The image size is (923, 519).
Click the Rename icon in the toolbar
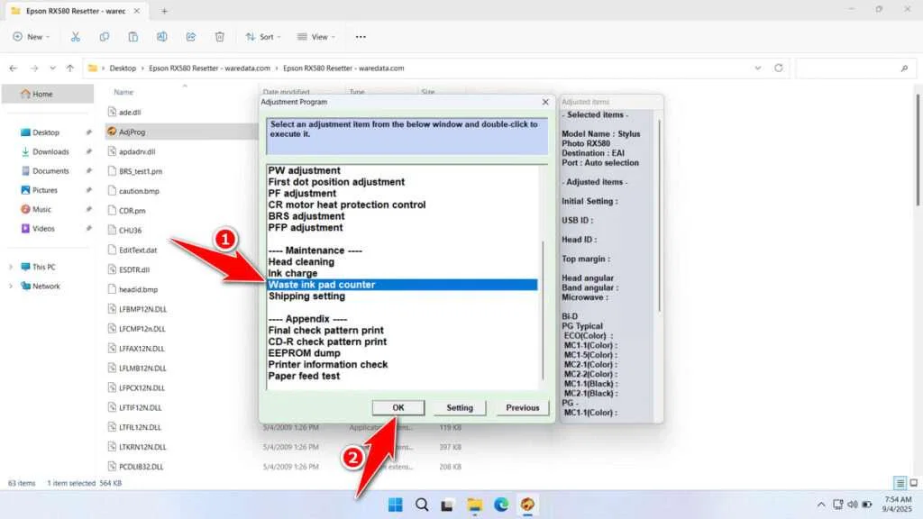[x=162, y=36]
